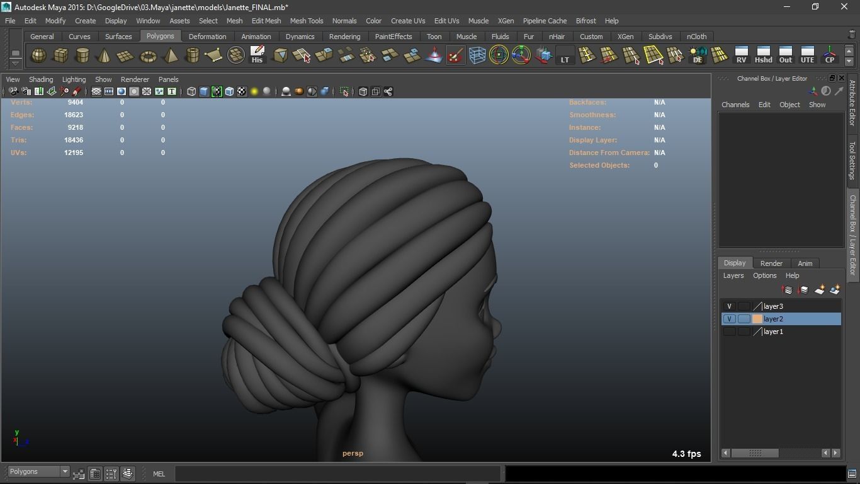The image size is (860, 484).
Task: Open the Channel Box Object menu
Action: [x=789, y=105]
